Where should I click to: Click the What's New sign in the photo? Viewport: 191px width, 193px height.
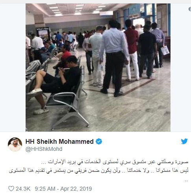click(x=43, y=33)
